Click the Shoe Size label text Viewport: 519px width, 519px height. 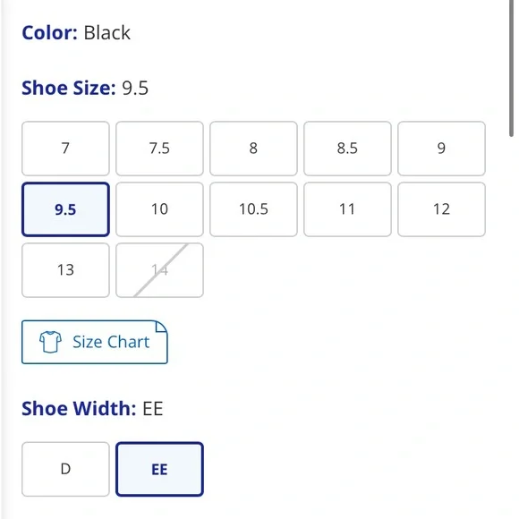coord(69,88)
